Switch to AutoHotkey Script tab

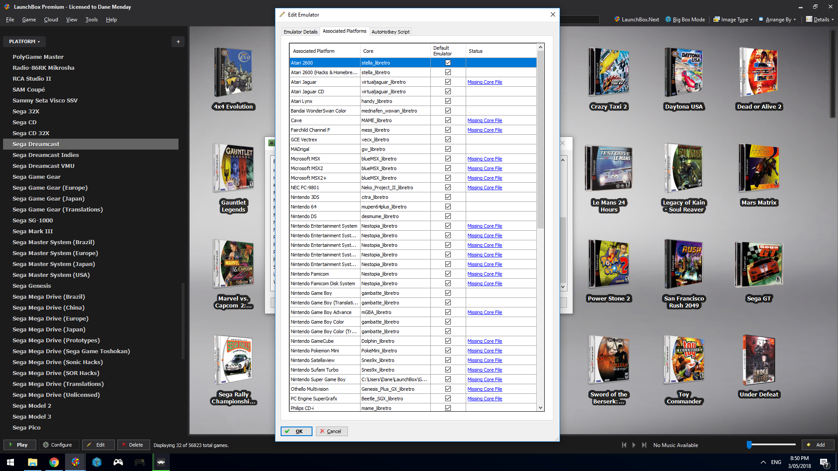coord(390,32)
